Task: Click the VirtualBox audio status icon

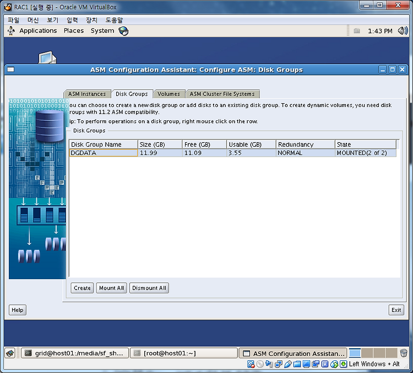Action: point(269,364)
